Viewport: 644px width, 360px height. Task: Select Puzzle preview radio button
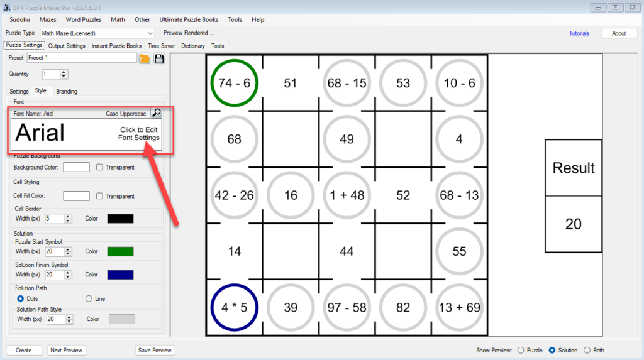coord(521,350)
